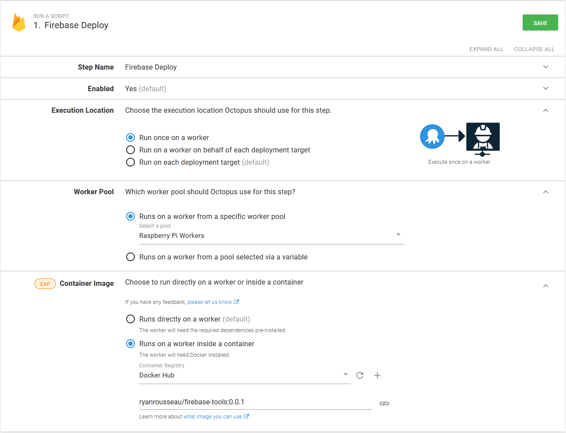This screenshot has height=433, width=566.
Task: Refresh the container registry list
Action: coord(360,375)
